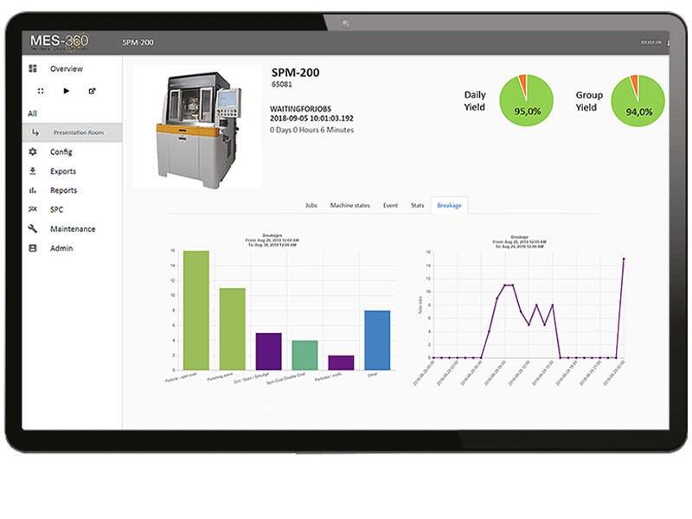
Task: Click the Overview grid icon in sidebar
Action: 33,68
